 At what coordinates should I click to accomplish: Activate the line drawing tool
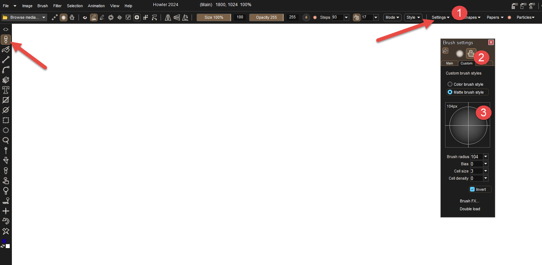[6, 60]
